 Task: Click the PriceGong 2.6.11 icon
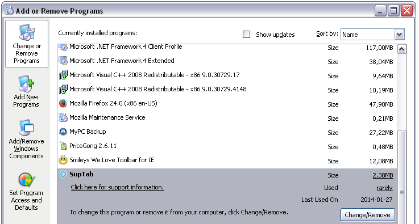(63, 146)
